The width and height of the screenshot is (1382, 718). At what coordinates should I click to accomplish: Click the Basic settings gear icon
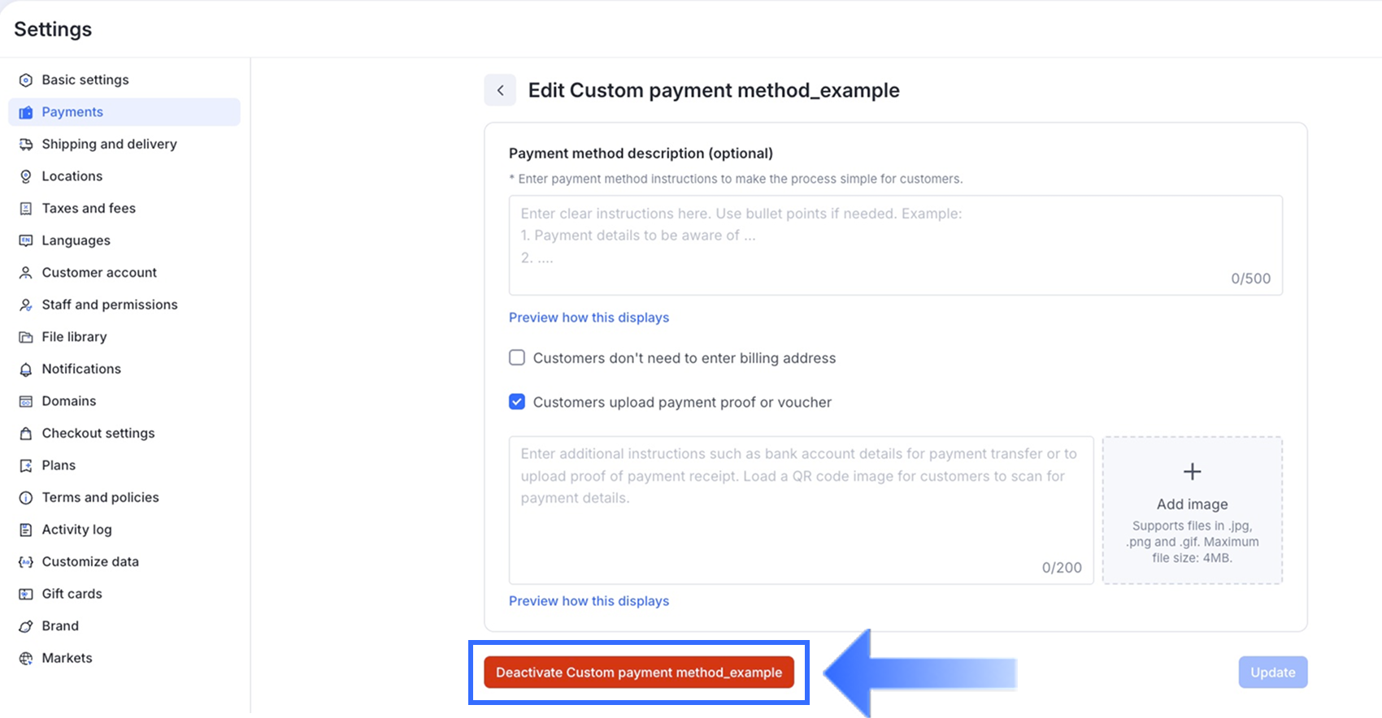pyautogui.click(x=26, y=80)
